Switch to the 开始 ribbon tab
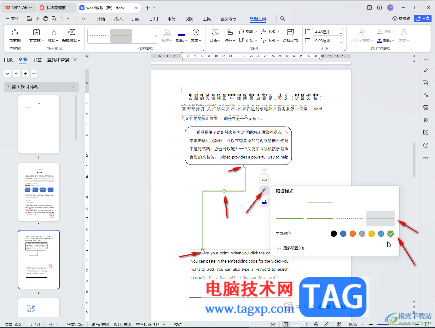The image size is (435, 328). coord(101,19)
